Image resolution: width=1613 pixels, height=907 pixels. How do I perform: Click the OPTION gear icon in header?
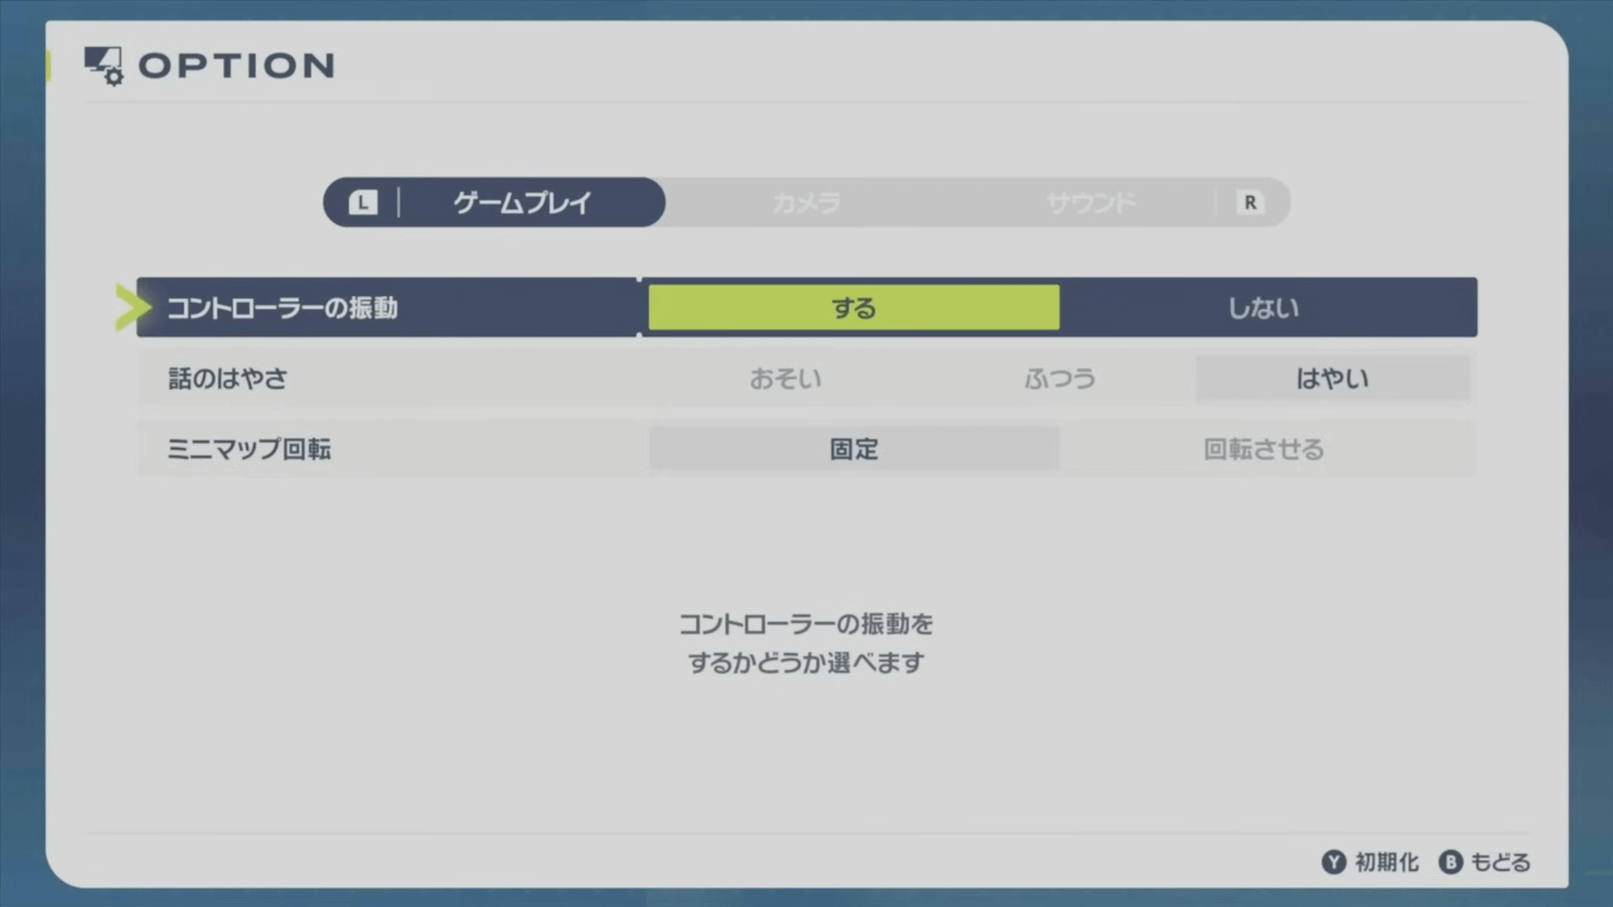click(x=103, y=66)
